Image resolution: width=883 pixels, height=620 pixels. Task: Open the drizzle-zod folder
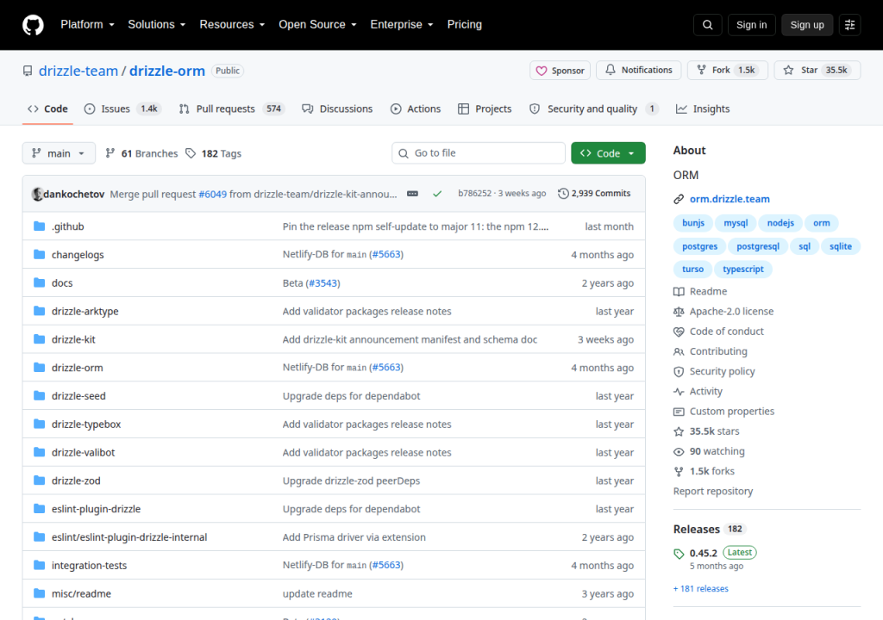[76, 481]
